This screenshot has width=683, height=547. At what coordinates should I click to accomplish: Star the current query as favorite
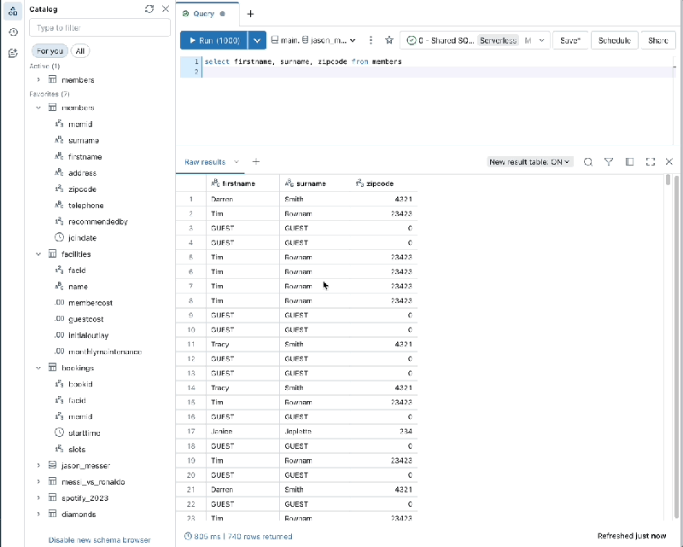click(388, 39)
